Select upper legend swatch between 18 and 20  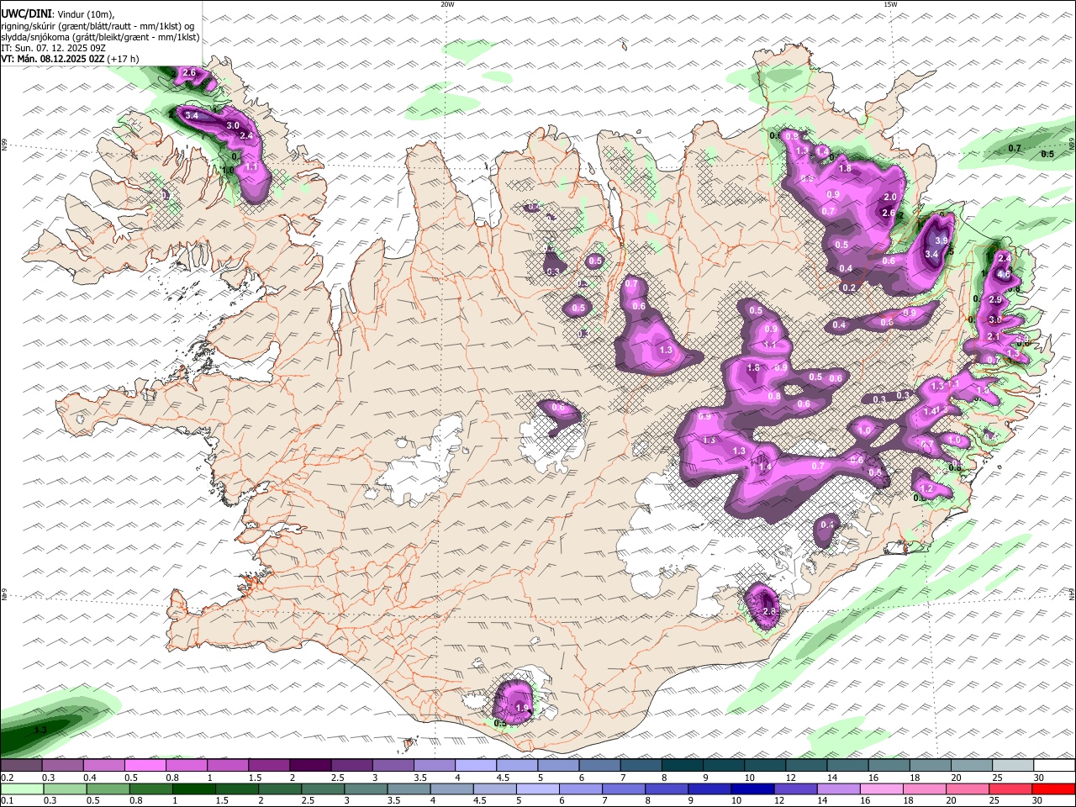click(931, 765)
